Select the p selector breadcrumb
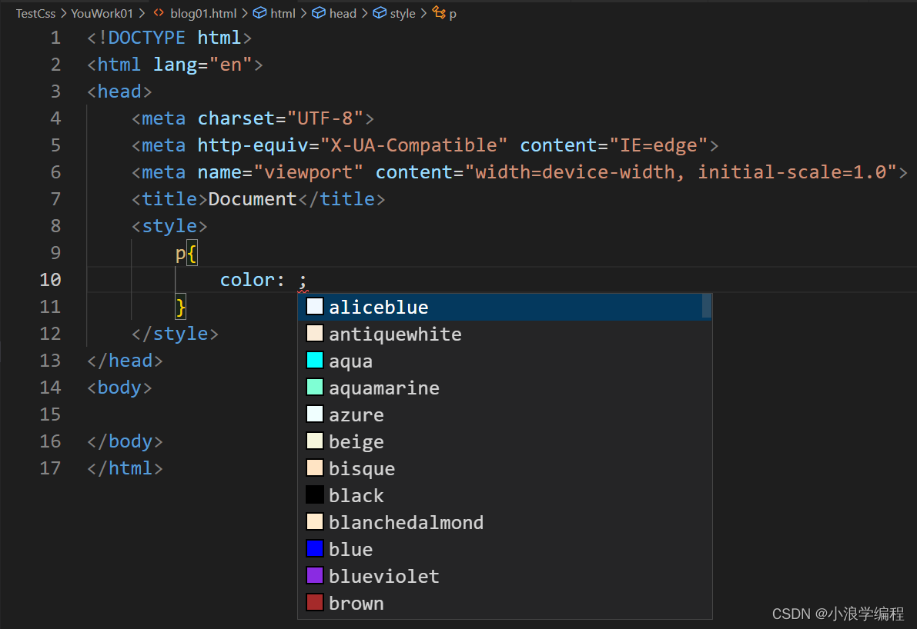 tap(453, 13)
